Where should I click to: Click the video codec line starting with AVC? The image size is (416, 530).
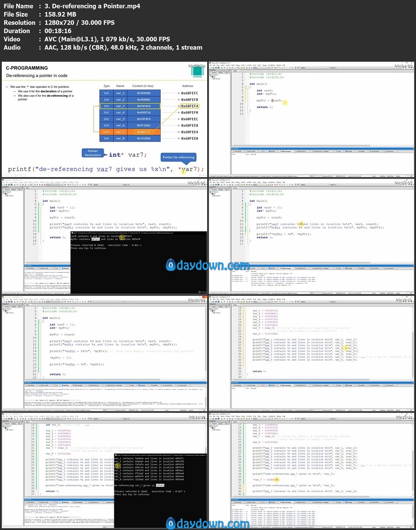click(x=107, y=39)
